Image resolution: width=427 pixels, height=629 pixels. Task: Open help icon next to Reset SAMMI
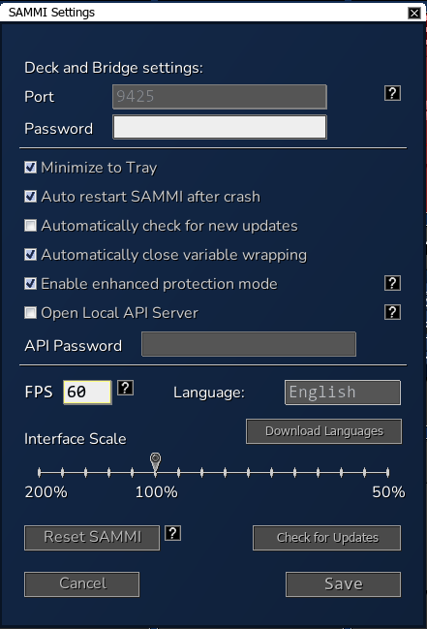point(172,533)
